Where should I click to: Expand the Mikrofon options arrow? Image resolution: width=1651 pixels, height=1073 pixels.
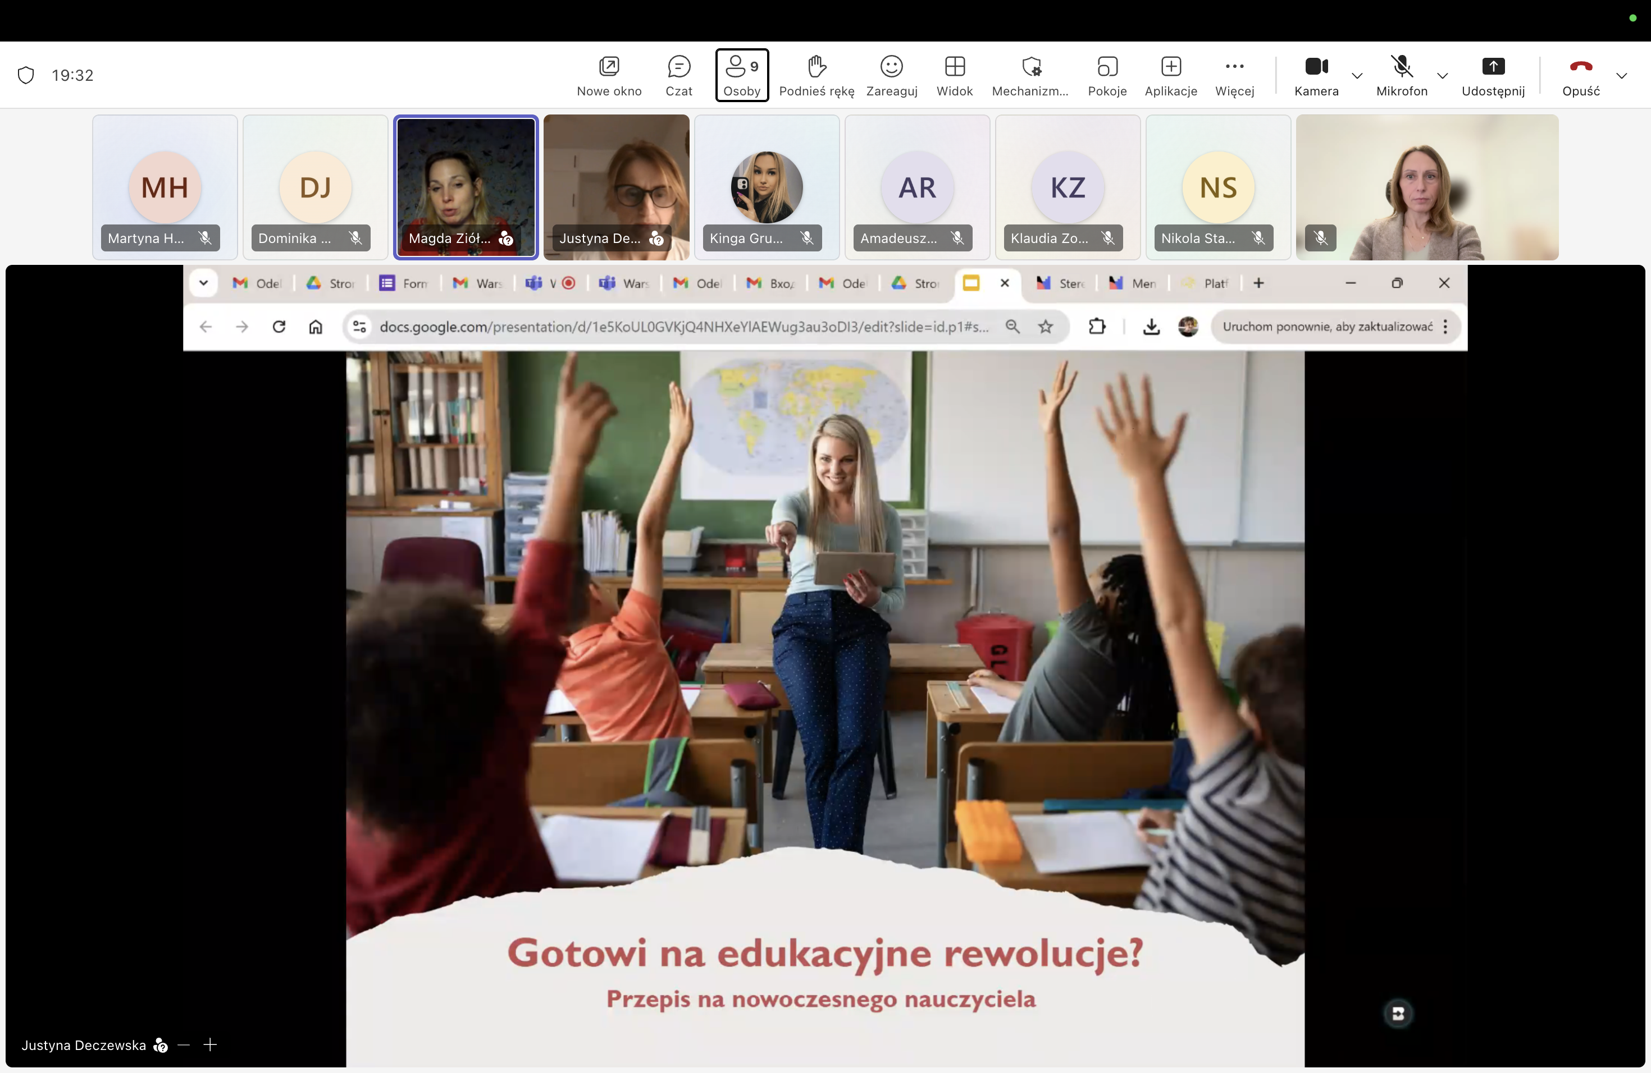coord(1442,76)
